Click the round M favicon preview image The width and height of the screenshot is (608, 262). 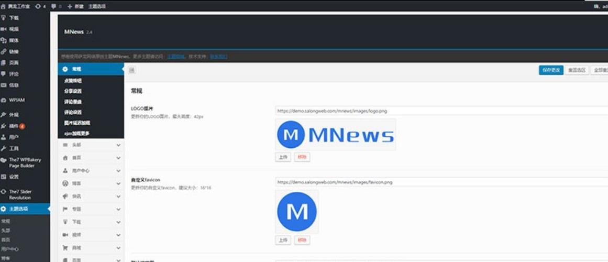tap(297, 212)
